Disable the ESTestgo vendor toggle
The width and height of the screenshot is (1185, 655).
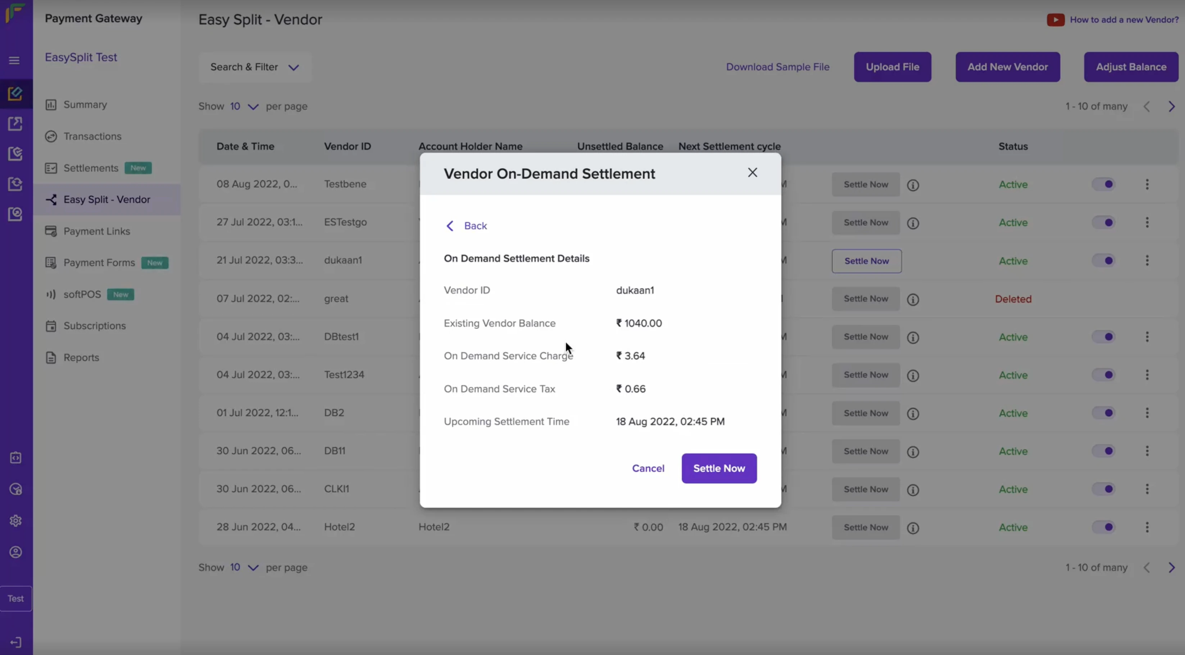1103,223
